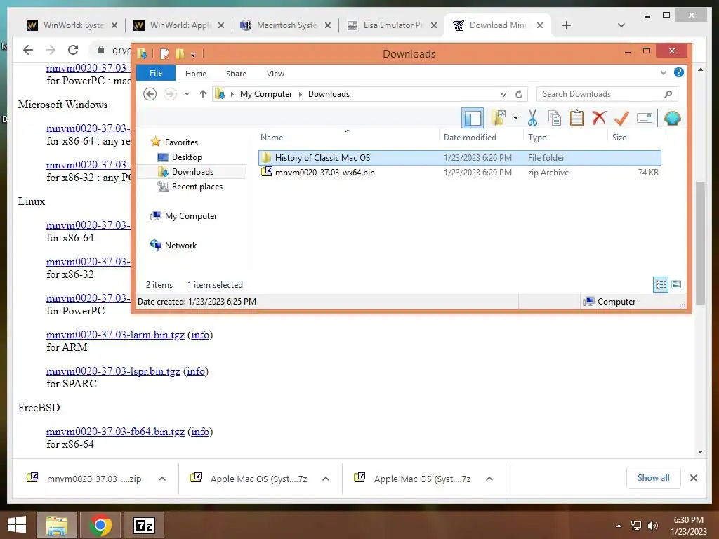Click quick access properties icon
The height and width of the screenshot is (539, 719).
pos(164,54)
